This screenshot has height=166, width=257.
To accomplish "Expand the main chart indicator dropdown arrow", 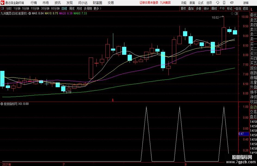I will coord(30,13).
